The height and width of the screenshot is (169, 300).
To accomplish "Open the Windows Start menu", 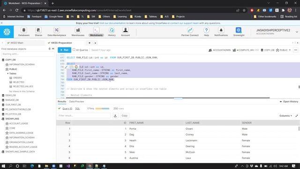I will tap(3, 166).
